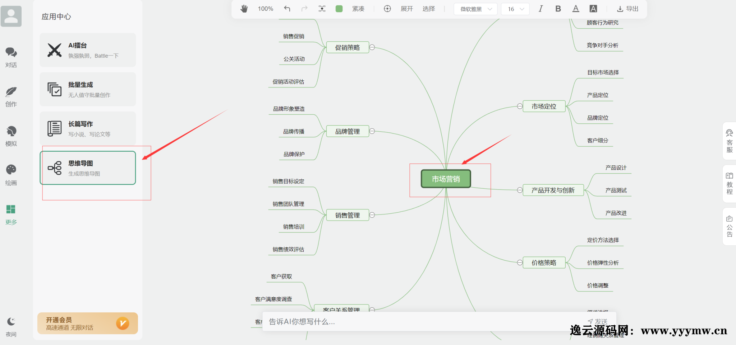Click the center-on-root target icon
This screenshot has height=345, width=736.
(387, 9)
